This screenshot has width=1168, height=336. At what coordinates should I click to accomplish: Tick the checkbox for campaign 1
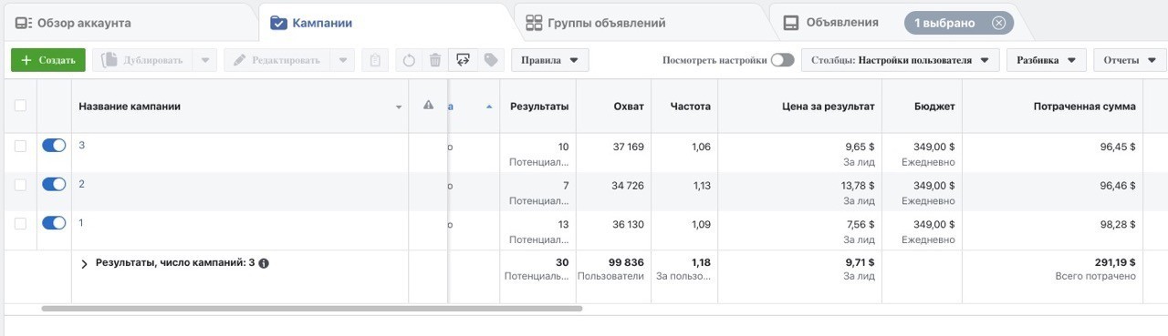tap(20, 223)
